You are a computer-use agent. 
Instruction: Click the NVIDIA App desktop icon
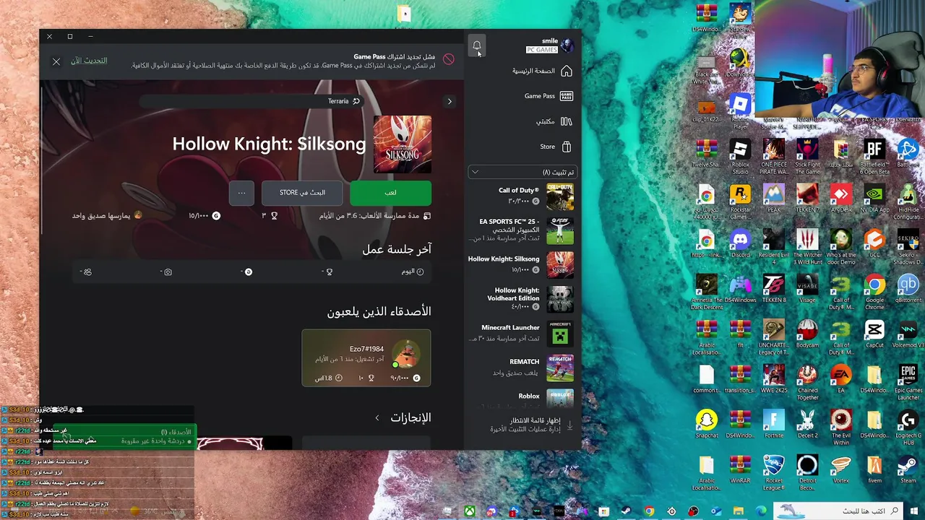click(874, 199)
